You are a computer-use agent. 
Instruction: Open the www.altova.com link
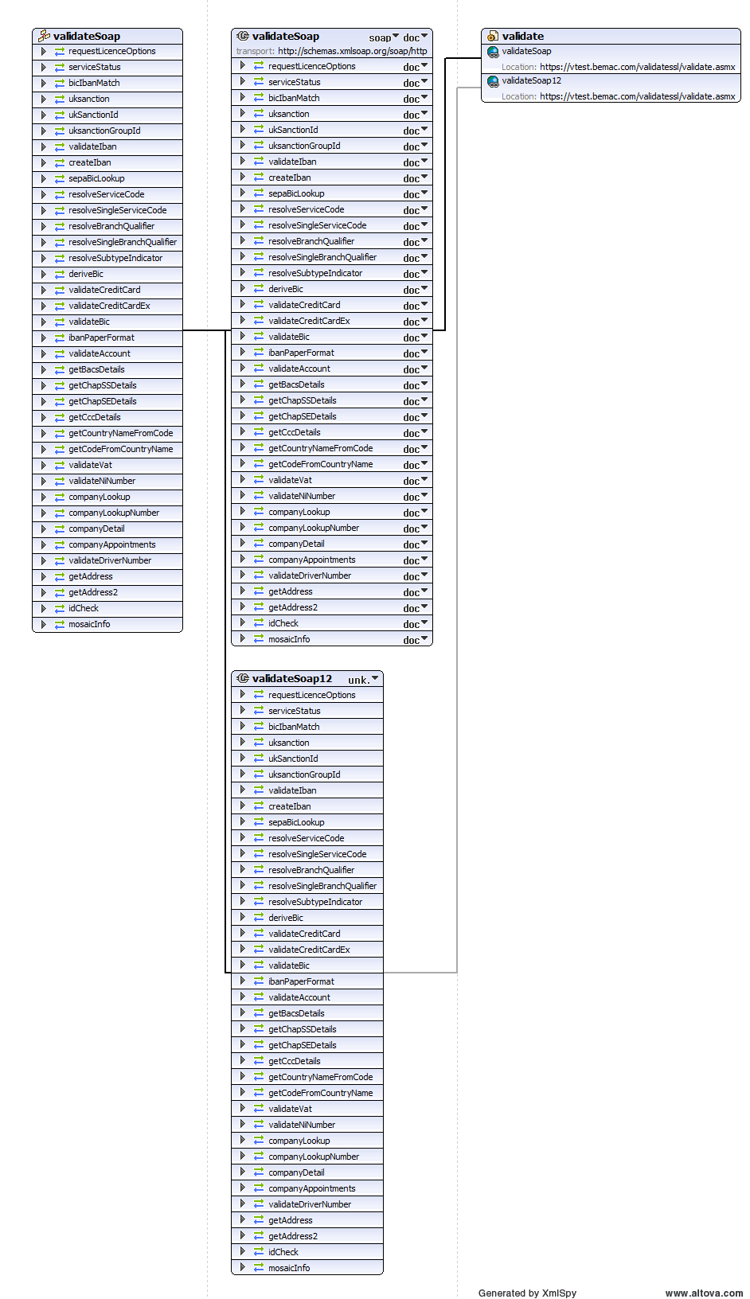tap(704, 1293)
